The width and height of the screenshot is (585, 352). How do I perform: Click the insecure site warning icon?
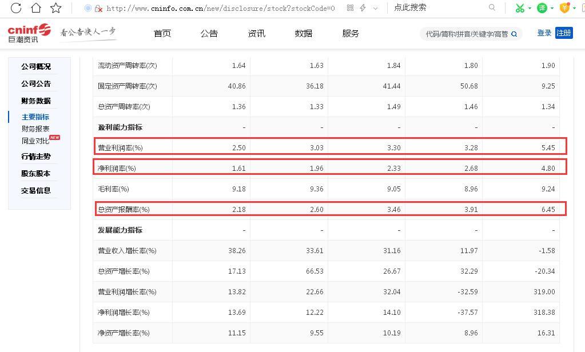(x=98, y=9)
